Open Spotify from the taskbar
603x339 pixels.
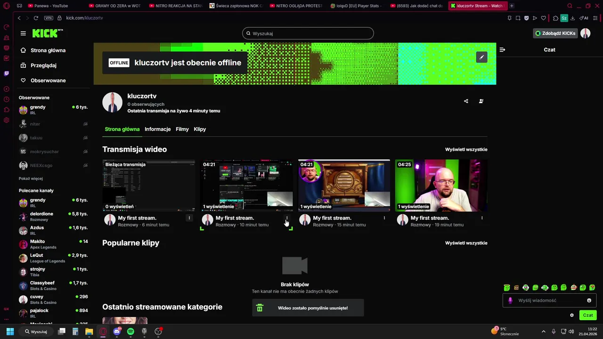130,331
